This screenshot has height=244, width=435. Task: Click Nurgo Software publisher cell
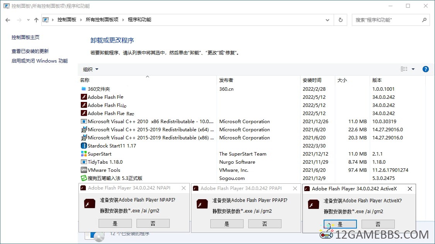(237, 162)
